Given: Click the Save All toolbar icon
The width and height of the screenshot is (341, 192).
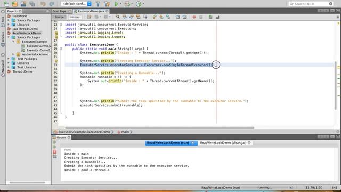Looking at the screenshot, I should click(32, 4).
